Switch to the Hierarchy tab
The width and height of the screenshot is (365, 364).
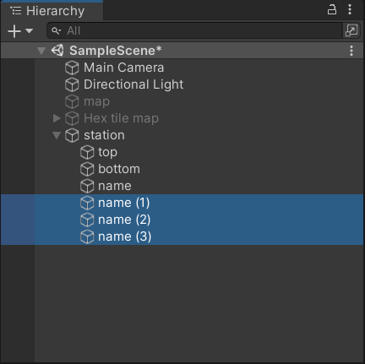click(x=52, y=11)
